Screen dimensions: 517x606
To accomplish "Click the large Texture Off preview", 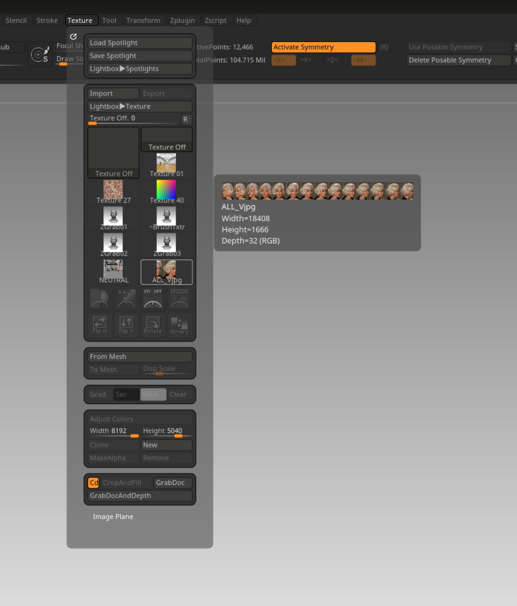I will point(114,152).
